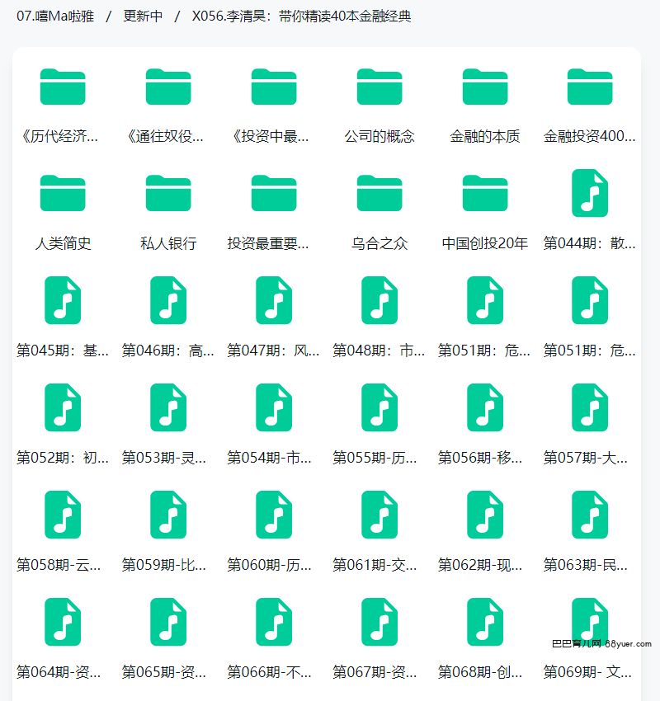Select file name 第068期-创...
660x701 pixels.
(480, 671)
